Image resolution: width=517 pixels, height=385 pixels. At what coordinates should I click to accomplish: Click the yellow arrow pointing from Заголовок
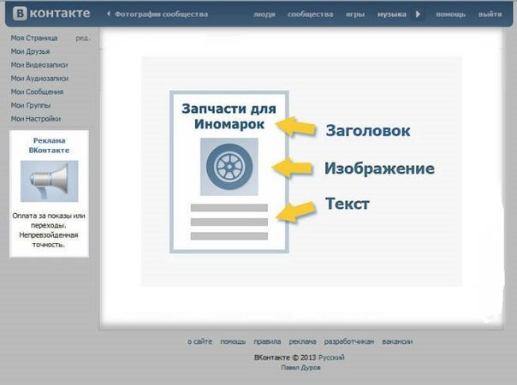300,127
